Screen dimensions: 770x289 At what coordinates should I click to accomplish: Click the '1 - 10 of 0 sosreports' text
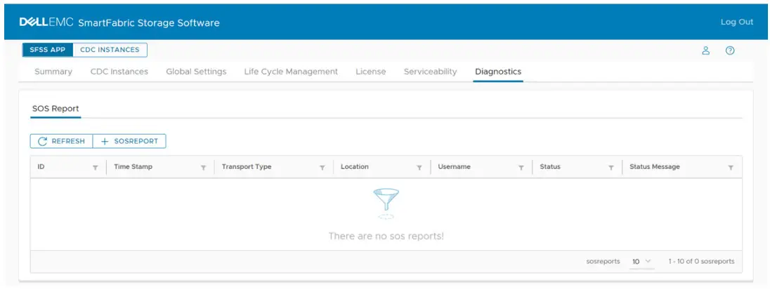701,262
